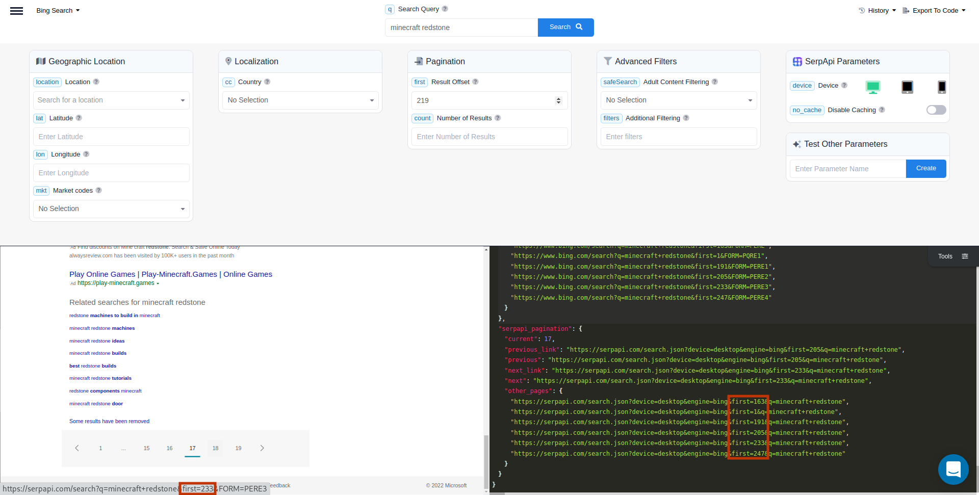Open the History menu
979x495 pixels.
[876, 10]
